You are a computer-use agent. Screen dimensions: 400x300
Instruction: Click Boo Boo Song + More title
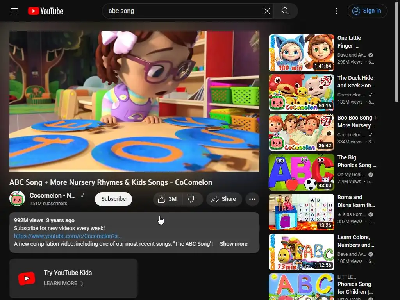(x=357, y=121)
